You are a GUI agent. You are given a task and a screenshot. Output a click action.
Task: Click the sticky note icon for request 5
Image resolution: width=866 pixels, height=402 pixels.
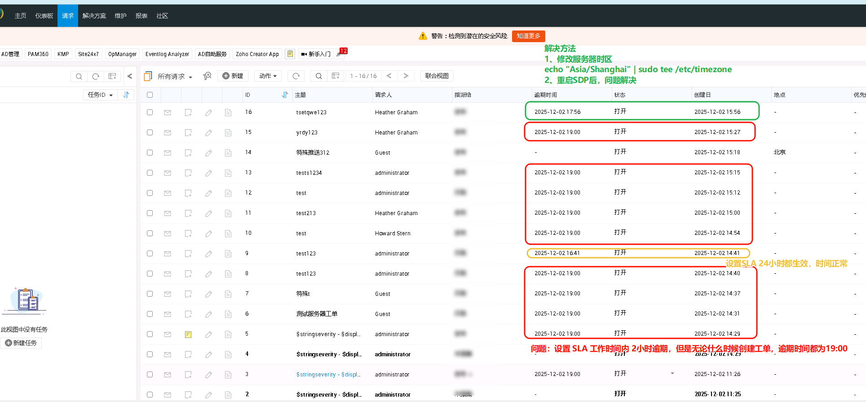188,334
